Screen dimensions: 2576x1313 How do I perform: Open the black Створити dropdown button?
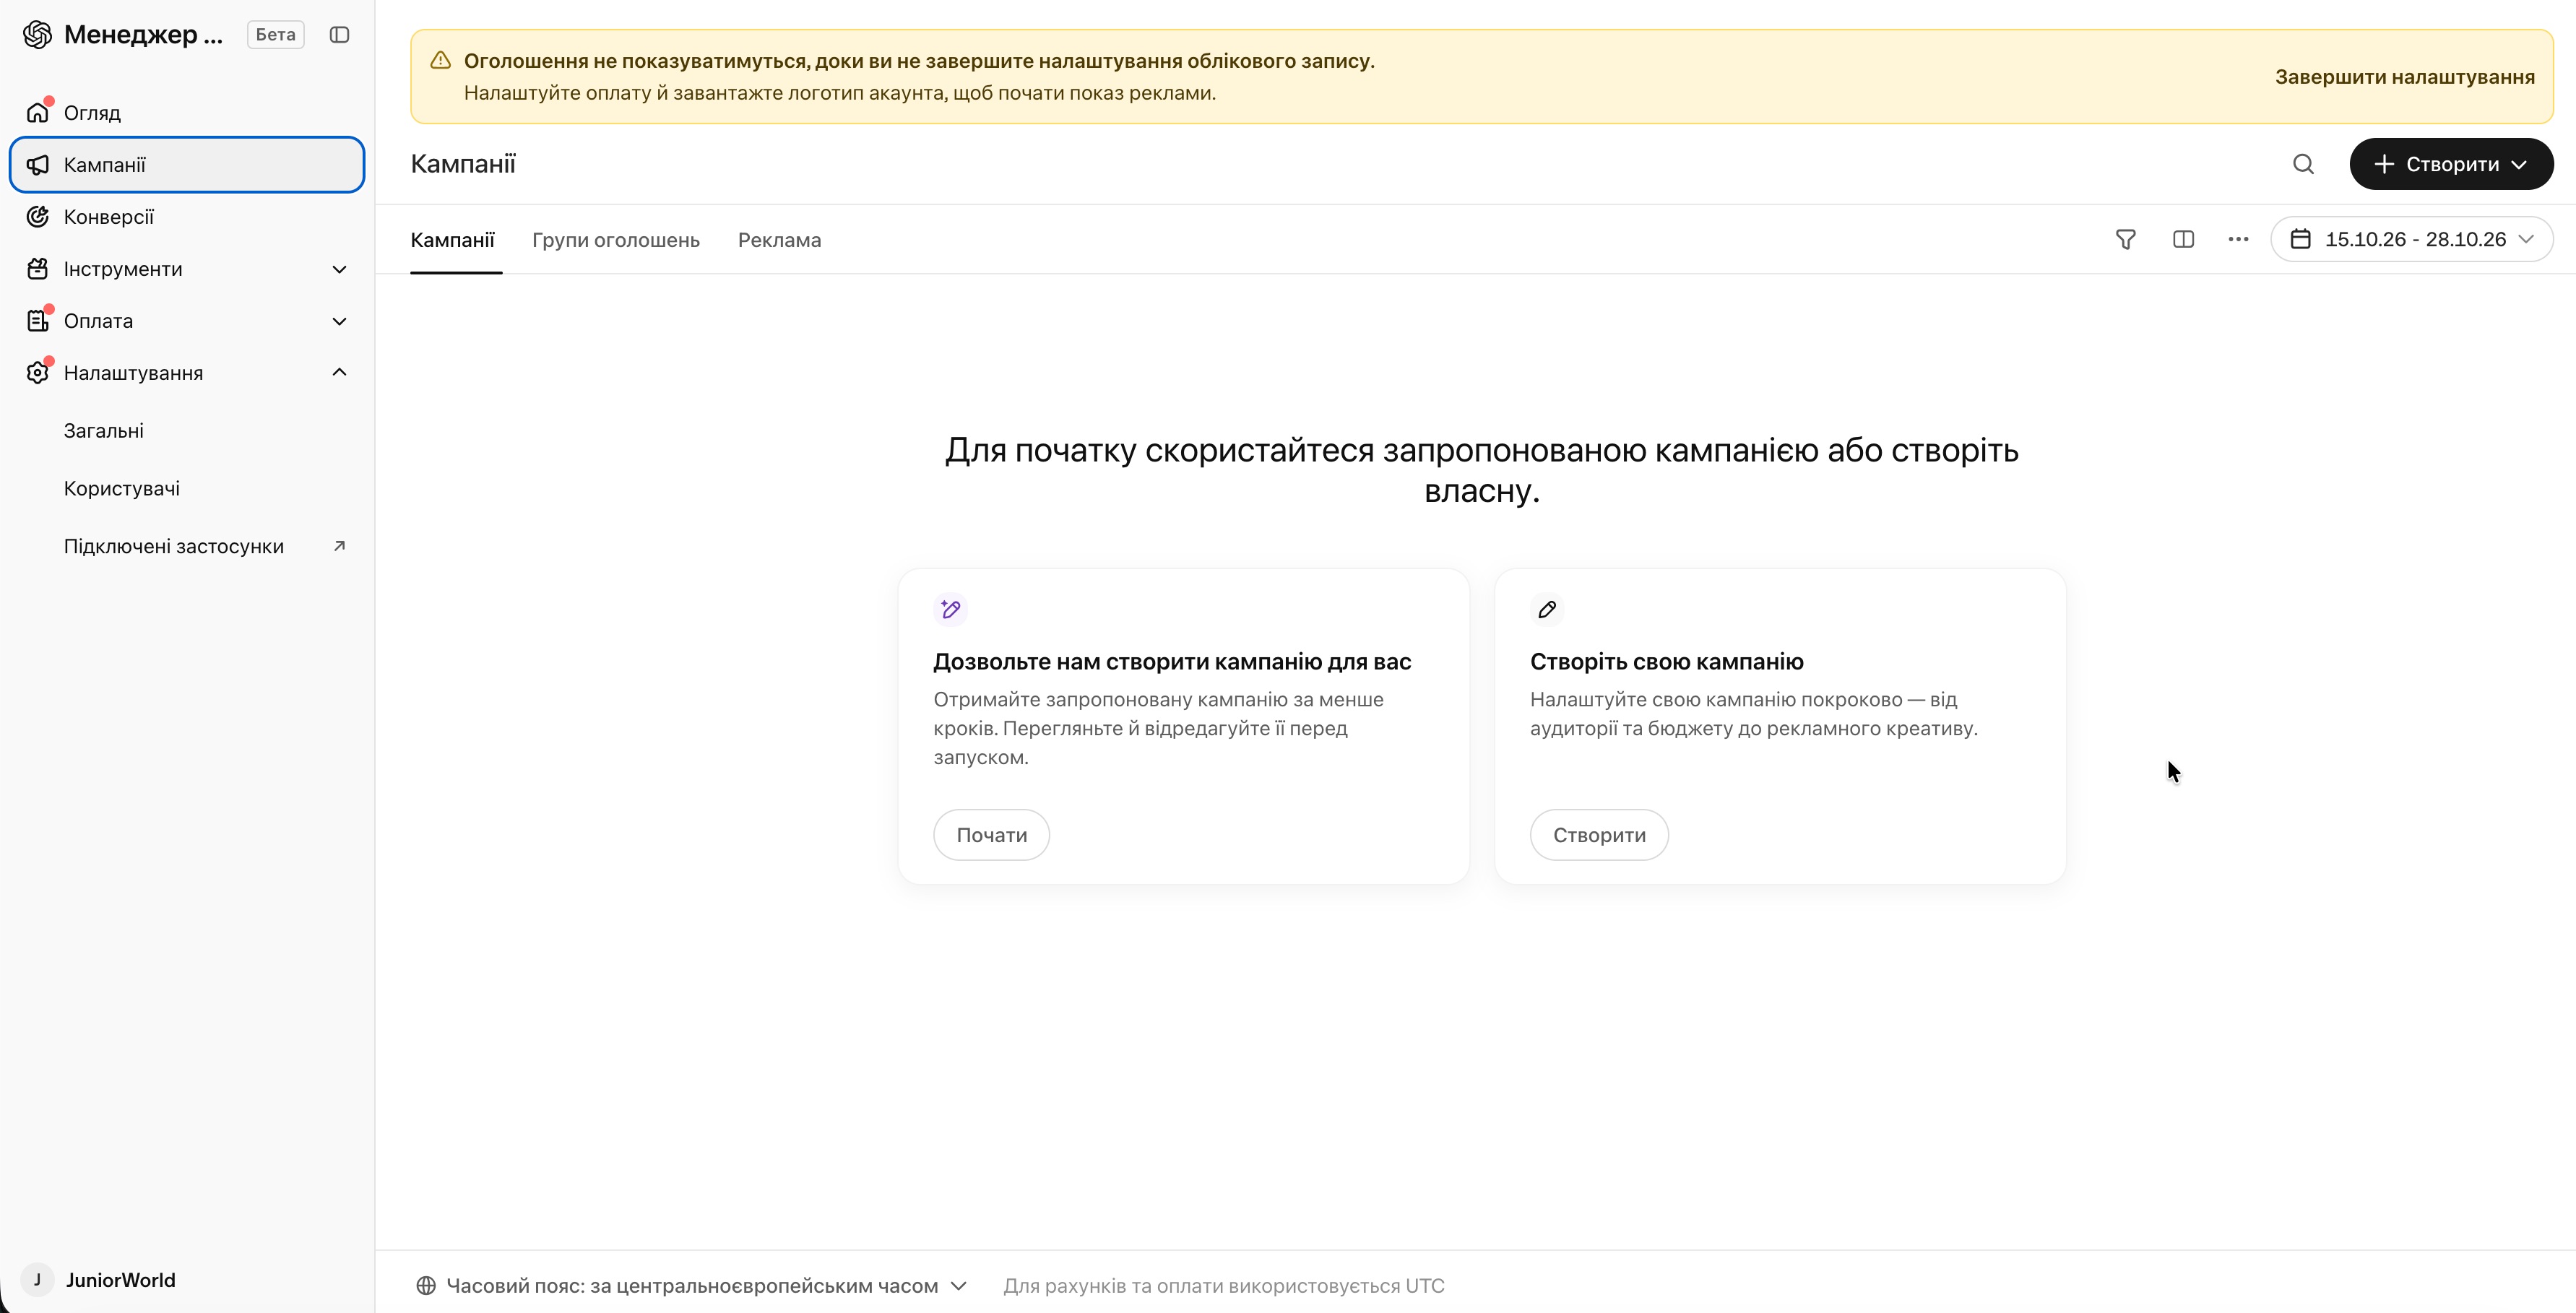click(2451, 164)
